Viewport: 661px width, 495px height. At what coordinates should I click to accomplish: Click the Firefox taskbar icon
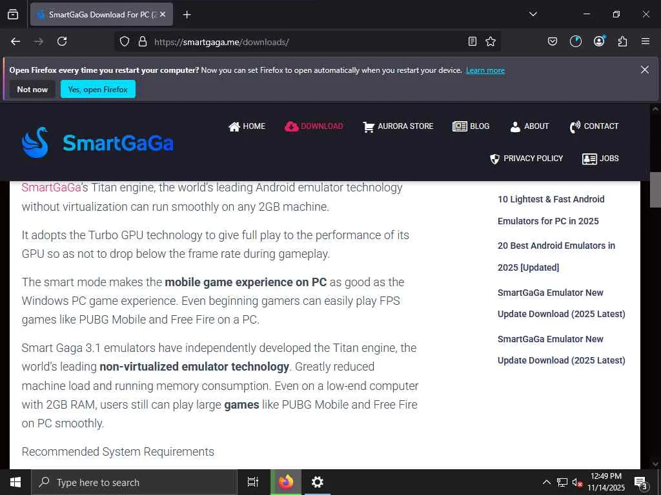pos(286,482)
